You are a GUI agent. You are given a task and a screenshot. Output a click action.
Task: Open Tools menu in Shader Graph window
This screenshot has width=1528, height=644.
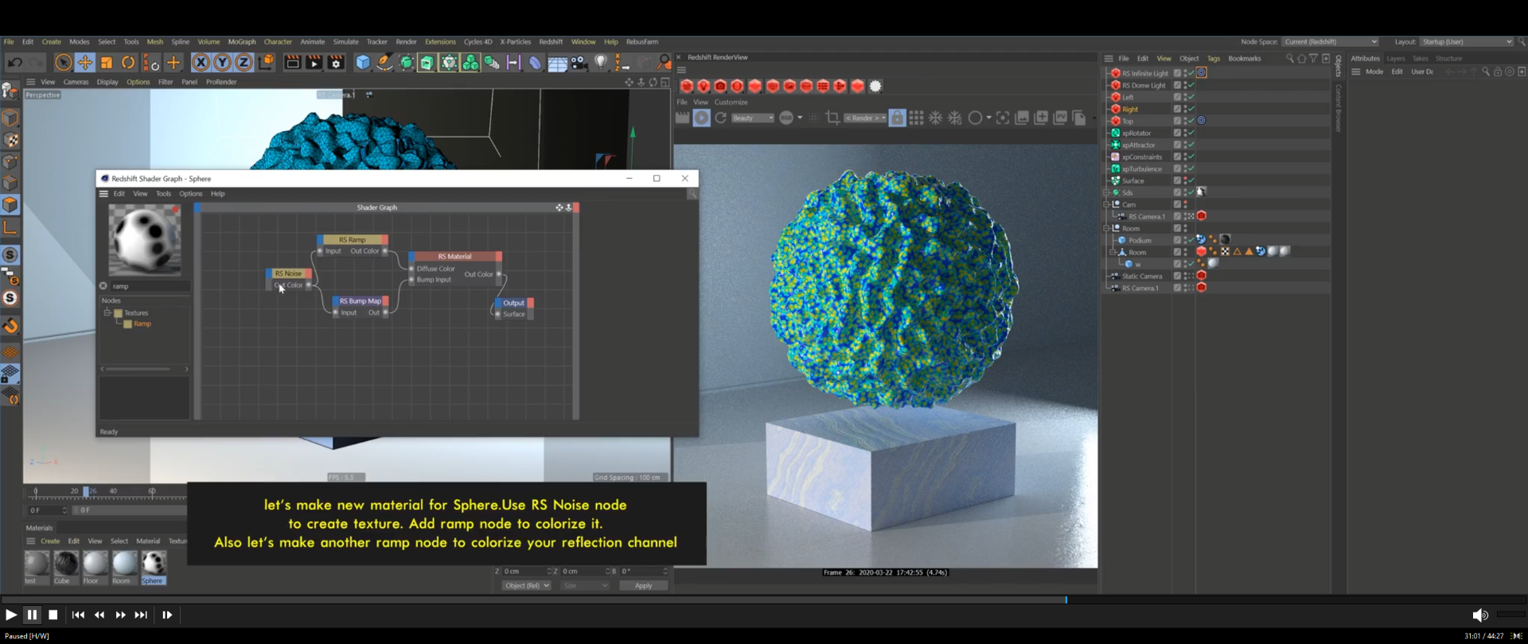(x=163, y=193)
